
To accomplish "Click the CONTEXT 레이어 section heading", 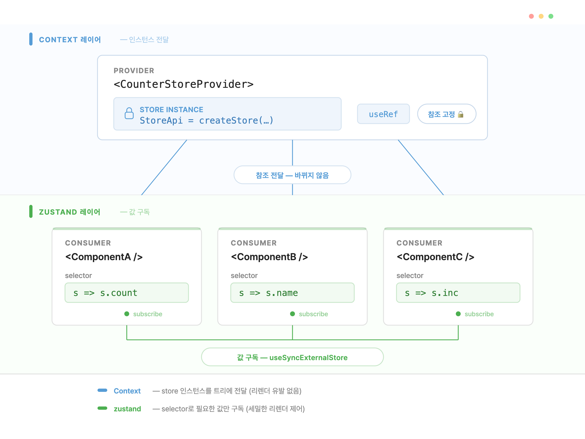I will 70,40.
